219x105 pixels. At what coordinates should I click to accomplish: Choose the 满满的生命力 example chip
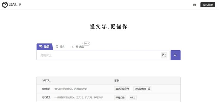(122, 89)
